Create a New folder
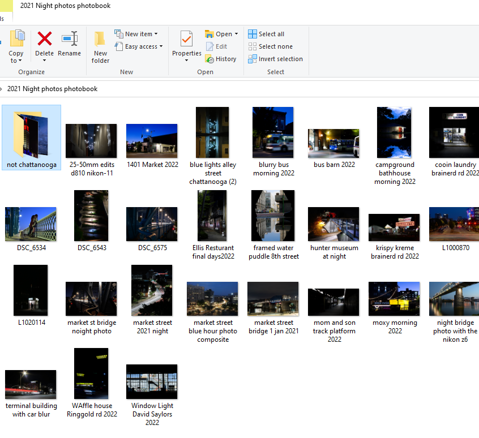The width and height of the screenshot is (479, 438). click(x=100, y=48)
